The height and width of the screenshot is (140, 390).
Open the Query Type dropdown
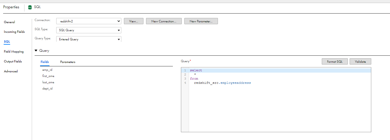(89, 39)
